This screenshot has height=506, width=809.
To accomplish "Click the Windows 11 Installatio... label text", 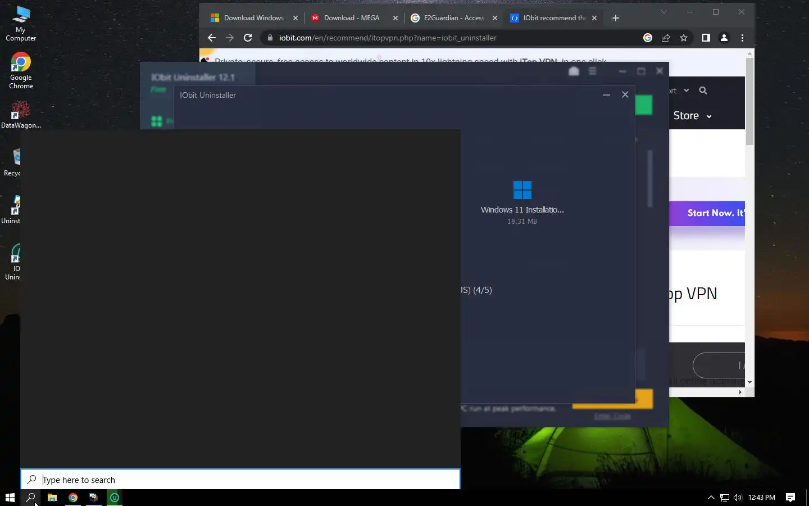I will pos(522,210).
